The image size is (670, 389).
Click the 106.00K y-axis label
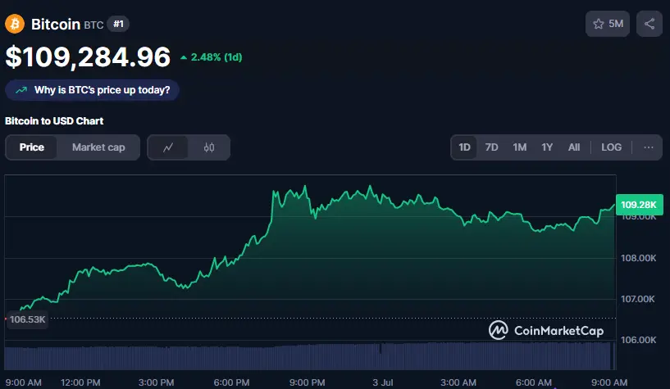click(638, 340)
